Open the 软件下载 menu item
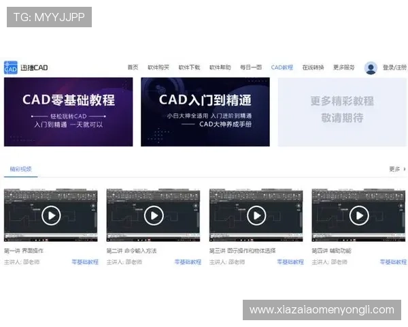Screen dimensions: 408x327 click(189, 67)
